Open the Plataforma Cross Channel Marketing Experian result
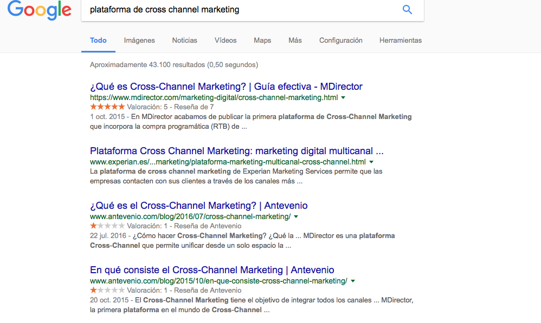Viewport: 541px width, 323px height. coord(237,151)
